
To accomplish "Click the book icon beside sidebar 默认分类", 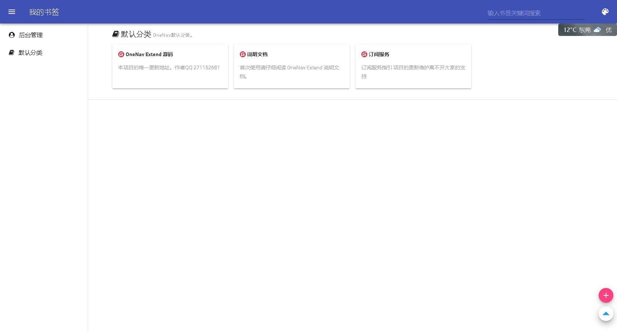I will coord(12,52).
